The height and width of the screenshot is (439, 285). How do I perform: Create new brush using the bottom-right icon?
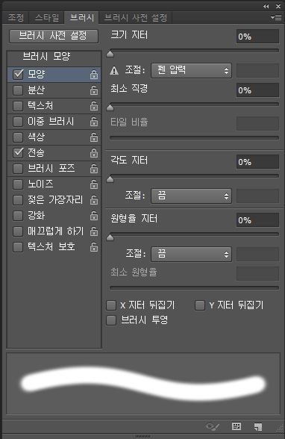point(258,427)
